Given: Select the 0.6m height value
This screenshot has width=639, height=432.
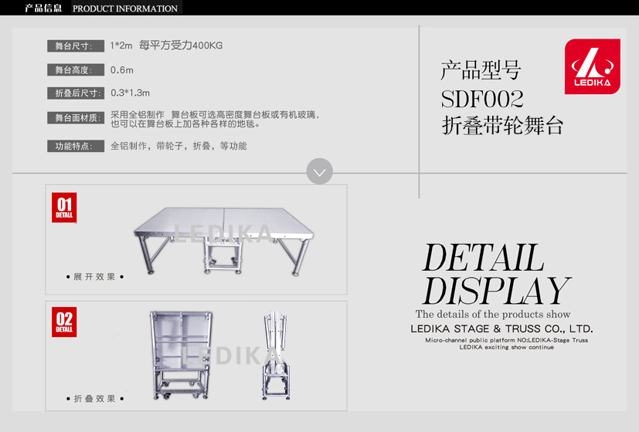Looking at the screenshot, I should pyautogui.click(x=122, y=70).
